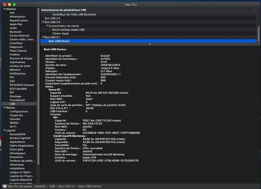Collapse the Bus USB 3.1 triangle

pyautogui.click(x=43, y=37)
